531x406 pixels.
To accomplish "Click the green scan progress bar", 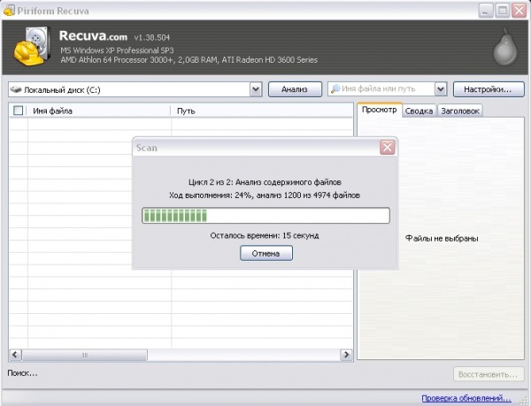I will point(265,216).
